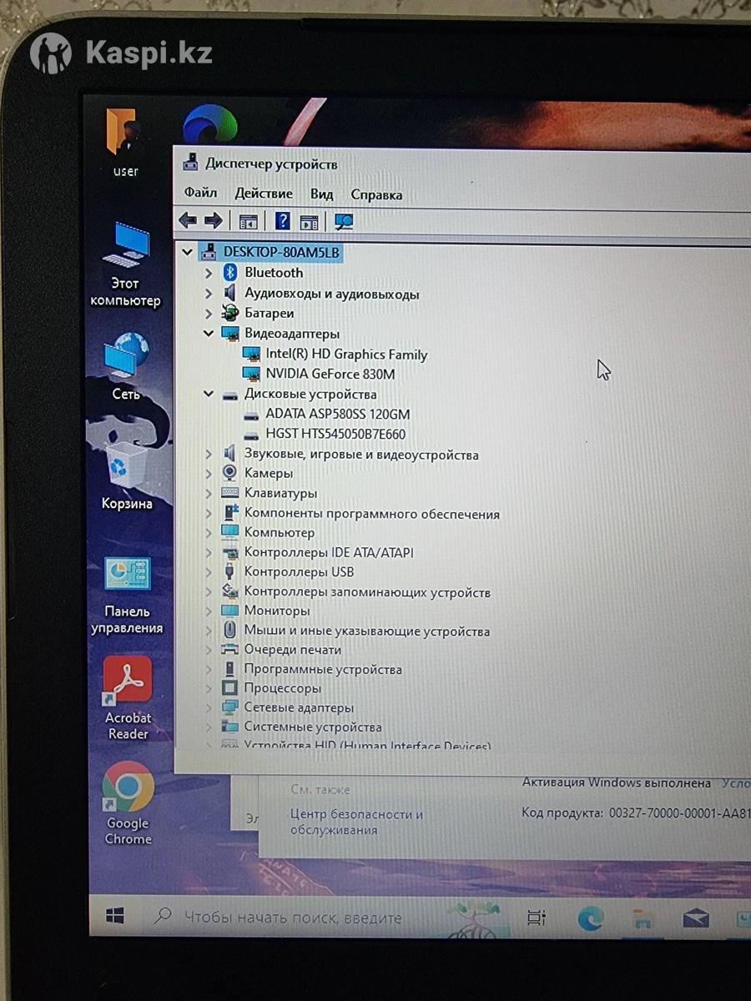The width and height of the screenshot is (751, 1001).
Task: Select Звуковые, игровые и видеоустройства row
Action: coord(361,455)
